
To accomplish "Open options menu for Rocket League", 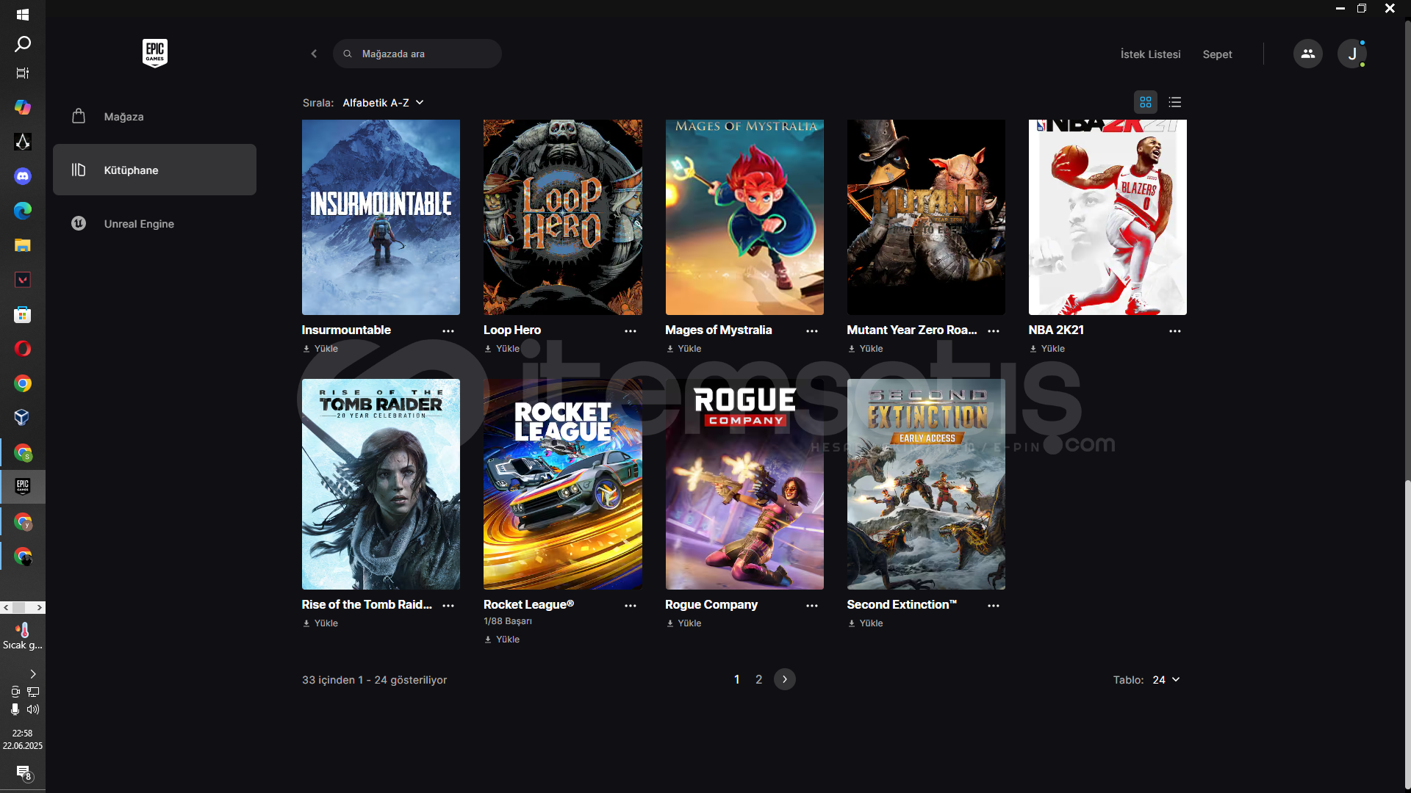I will (630, 606).
